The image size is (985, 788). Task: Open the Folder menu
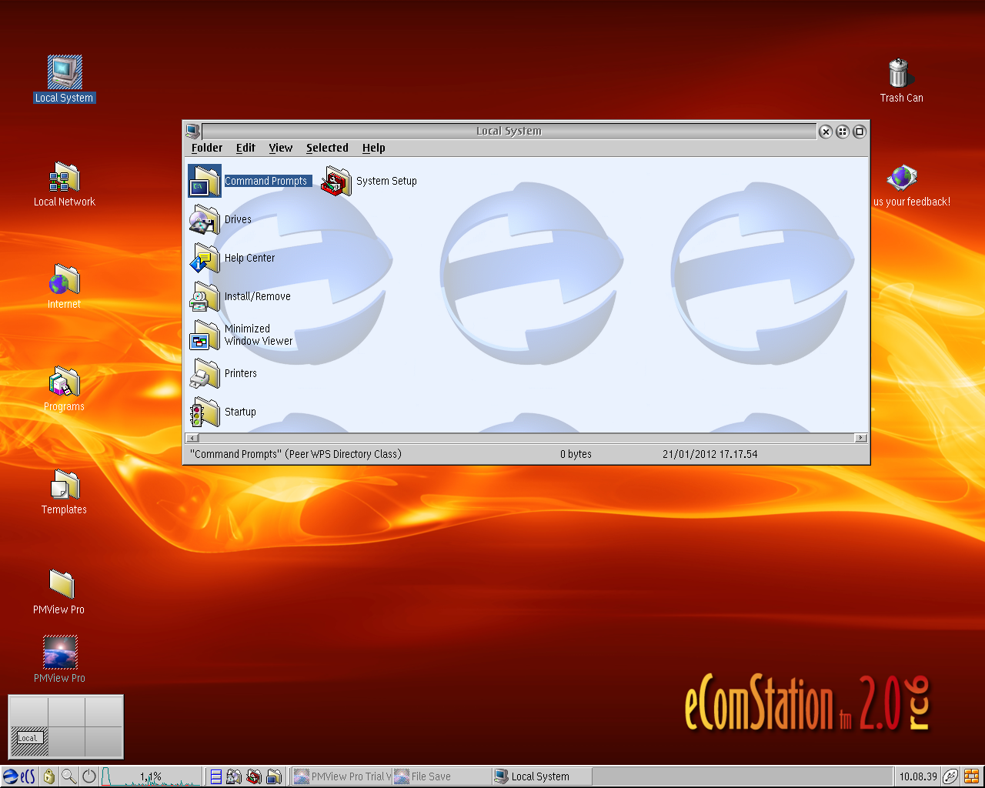(x=207, y=148)
